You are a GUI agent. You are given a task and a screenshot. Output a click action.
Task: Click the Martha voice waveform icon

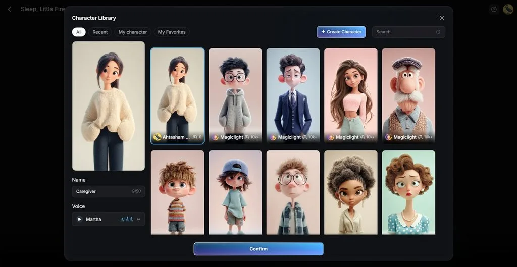coord(127,219)
